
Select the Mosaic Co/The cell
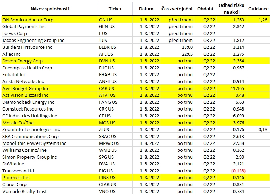click(50, 123)
